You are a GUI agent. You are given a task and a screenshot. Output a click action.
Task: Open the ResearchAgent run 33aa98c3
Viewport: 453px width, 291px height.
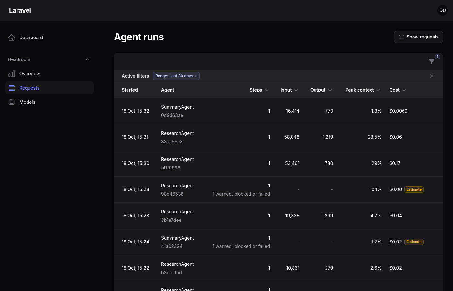click(278, 137)
